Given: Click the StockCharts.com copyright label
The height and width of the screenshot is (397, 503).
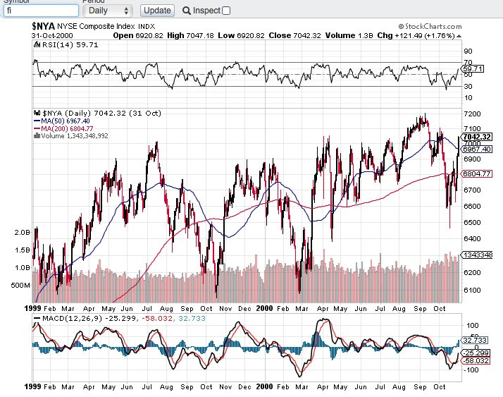Looking at the screenshot, I should [x=430, y=26].
